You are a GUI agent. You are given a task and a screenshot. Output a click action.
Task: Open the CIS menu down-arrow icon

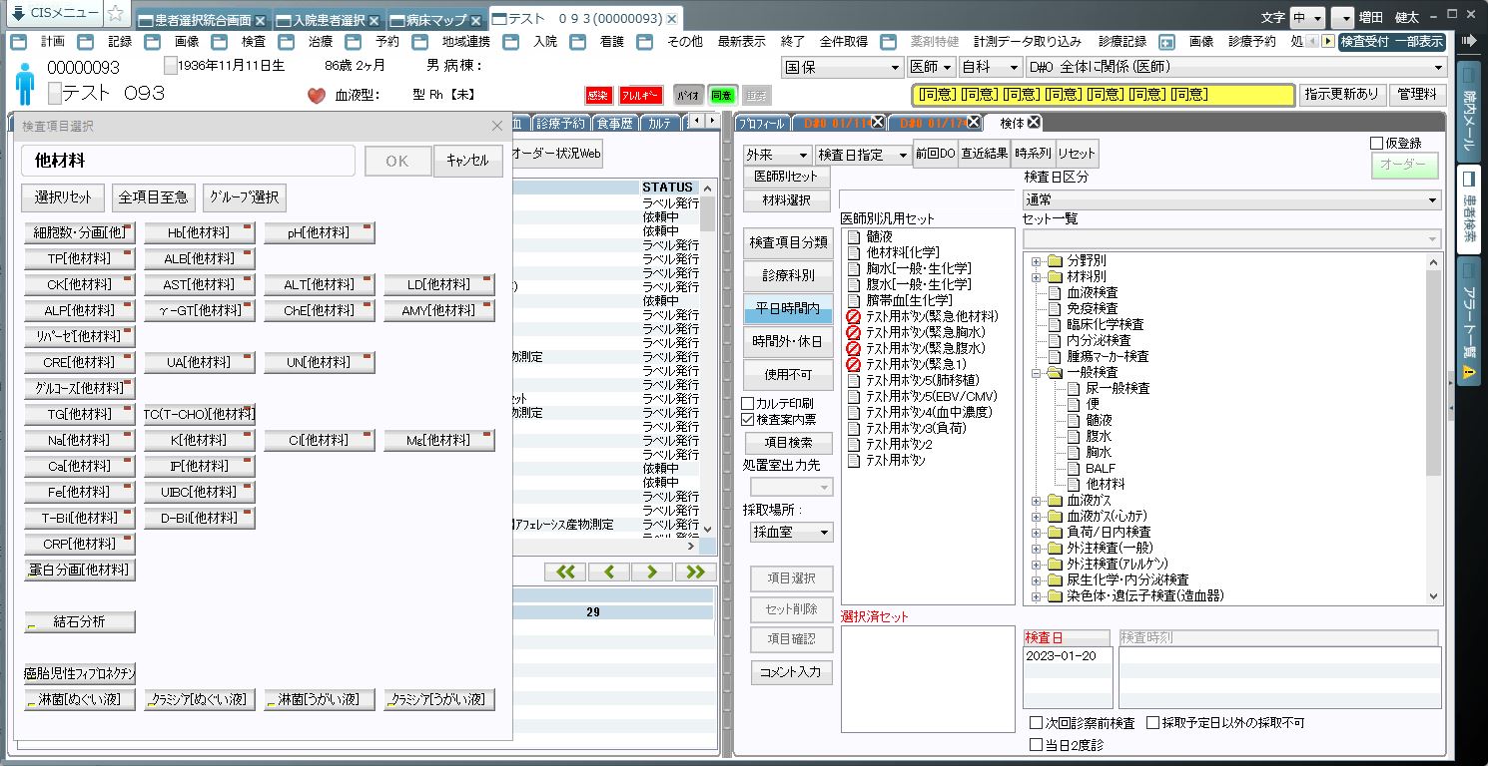[18, 13]
